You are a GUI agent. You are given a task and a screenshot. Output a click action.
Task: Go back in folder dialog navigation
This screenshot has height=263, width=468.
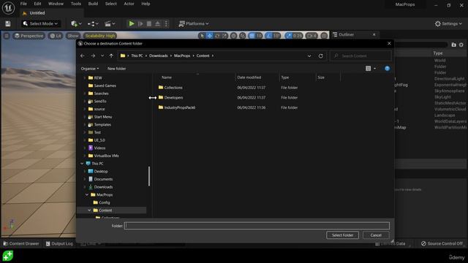point(83,56)
